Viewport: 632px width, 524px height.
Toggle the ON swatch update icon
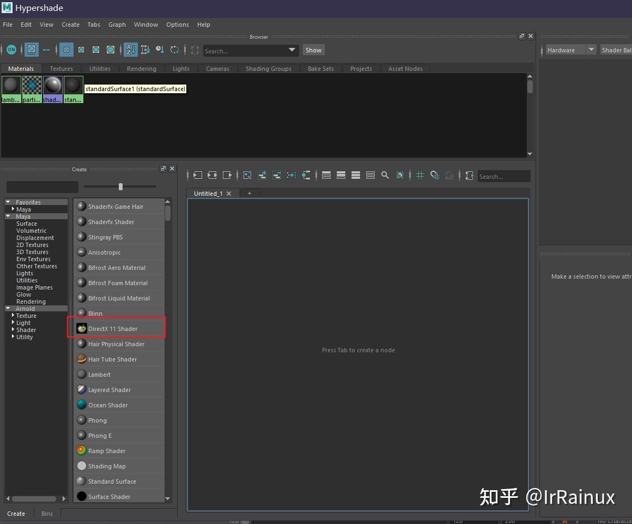pyautogui.click(x=11, y=50)
